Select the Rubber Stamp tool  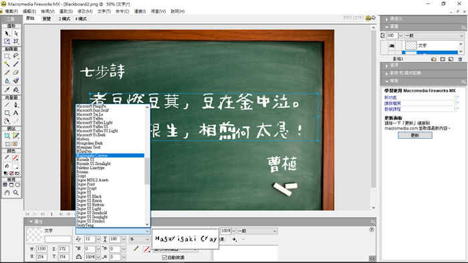point(16,81)
